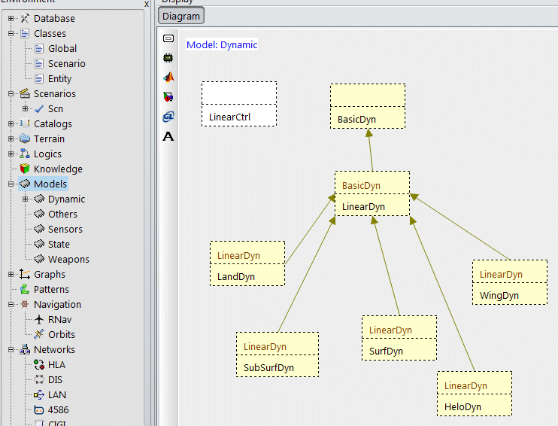This screenshot has height=426, width=558.
Task: Select Sensors under Models
Action: [65, 230]
